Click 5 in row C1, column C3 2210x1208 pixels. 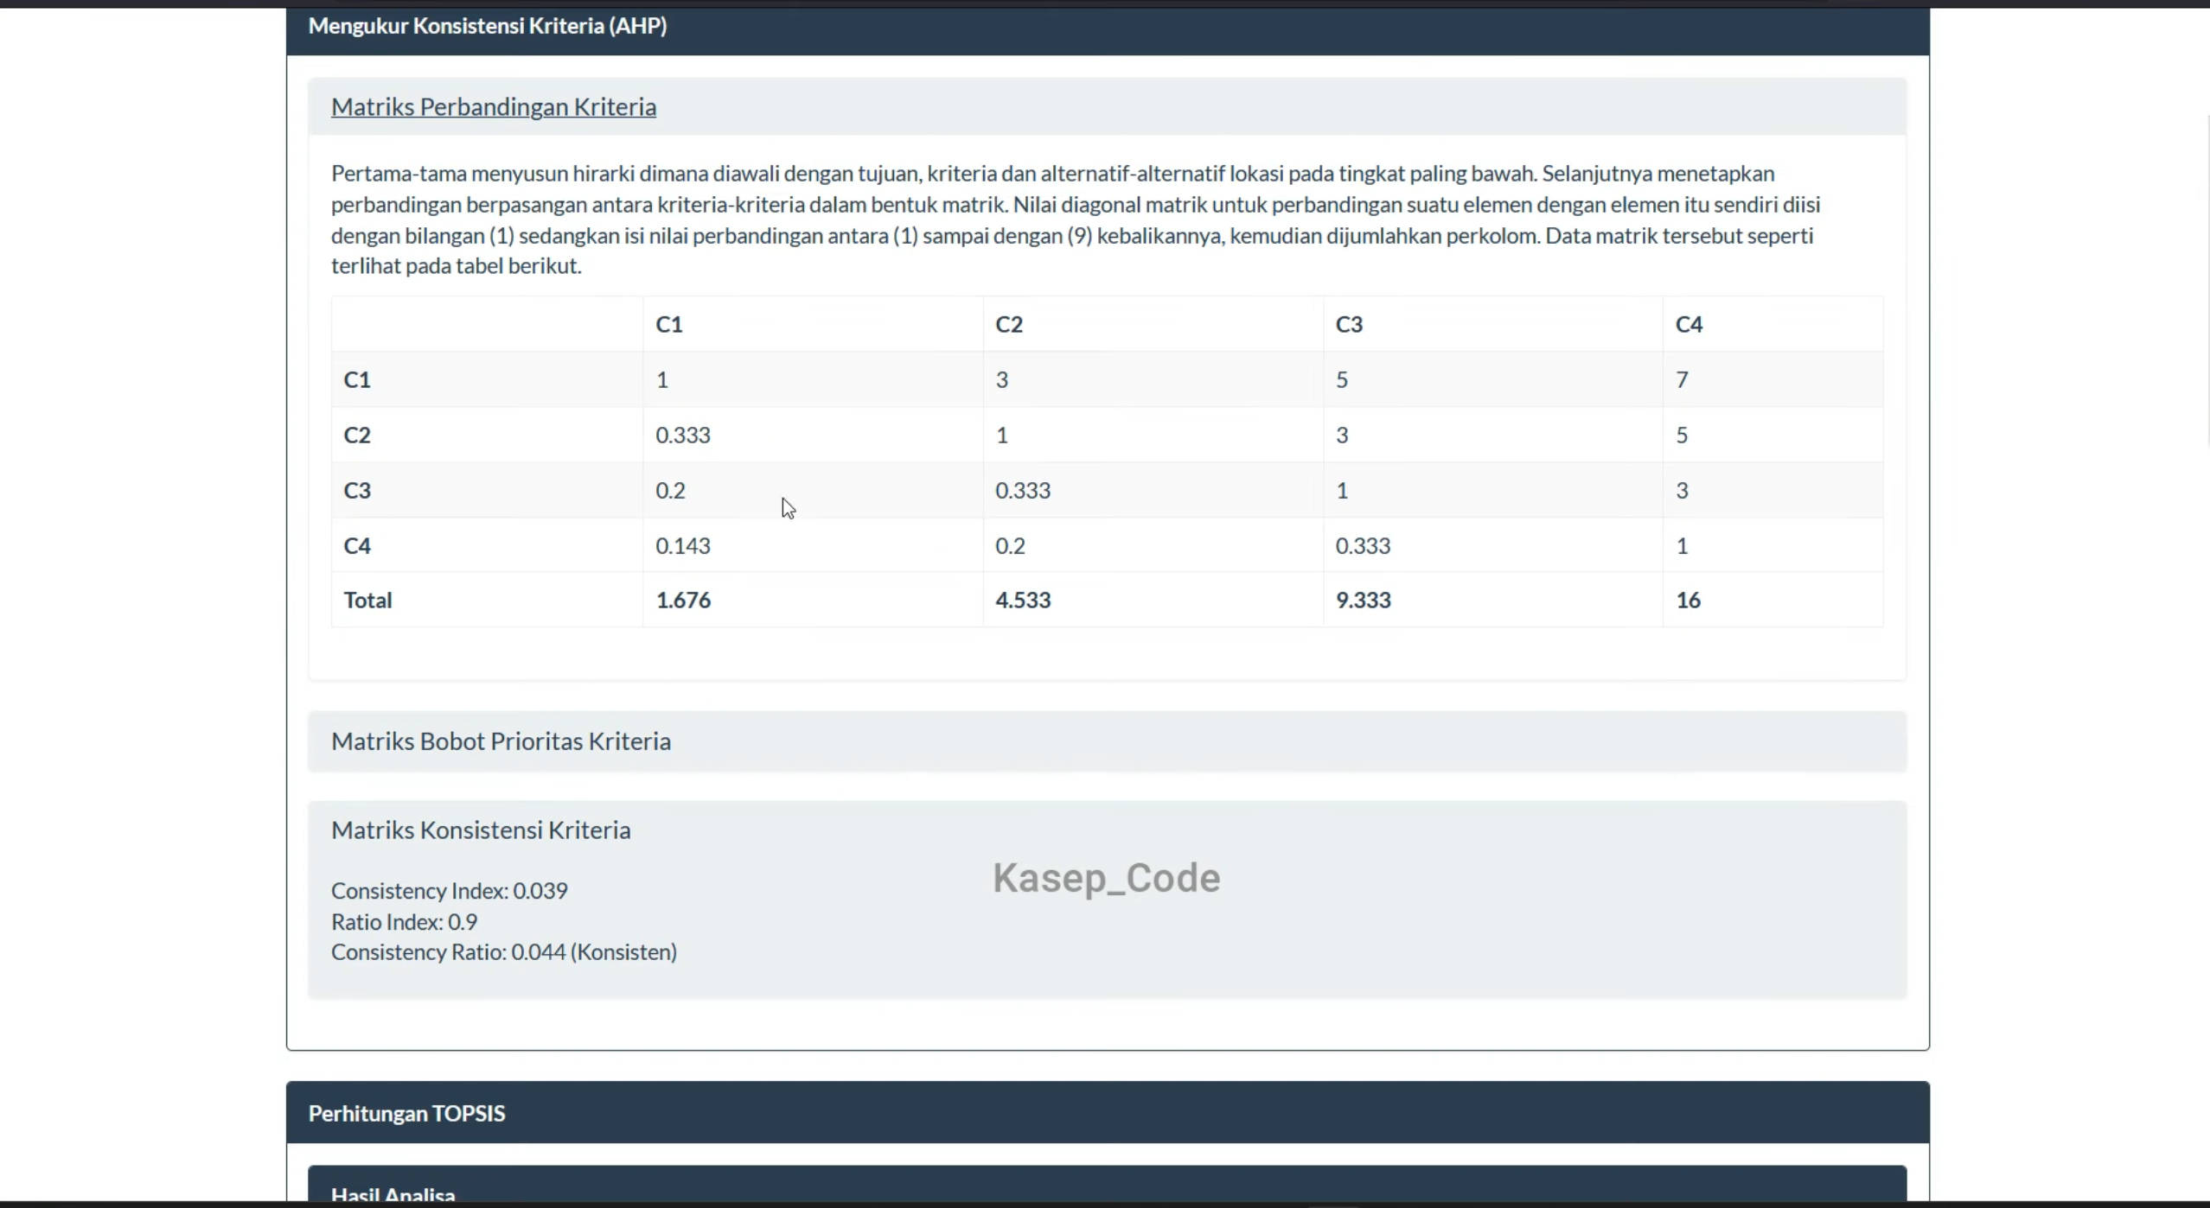pos(1342,379)
